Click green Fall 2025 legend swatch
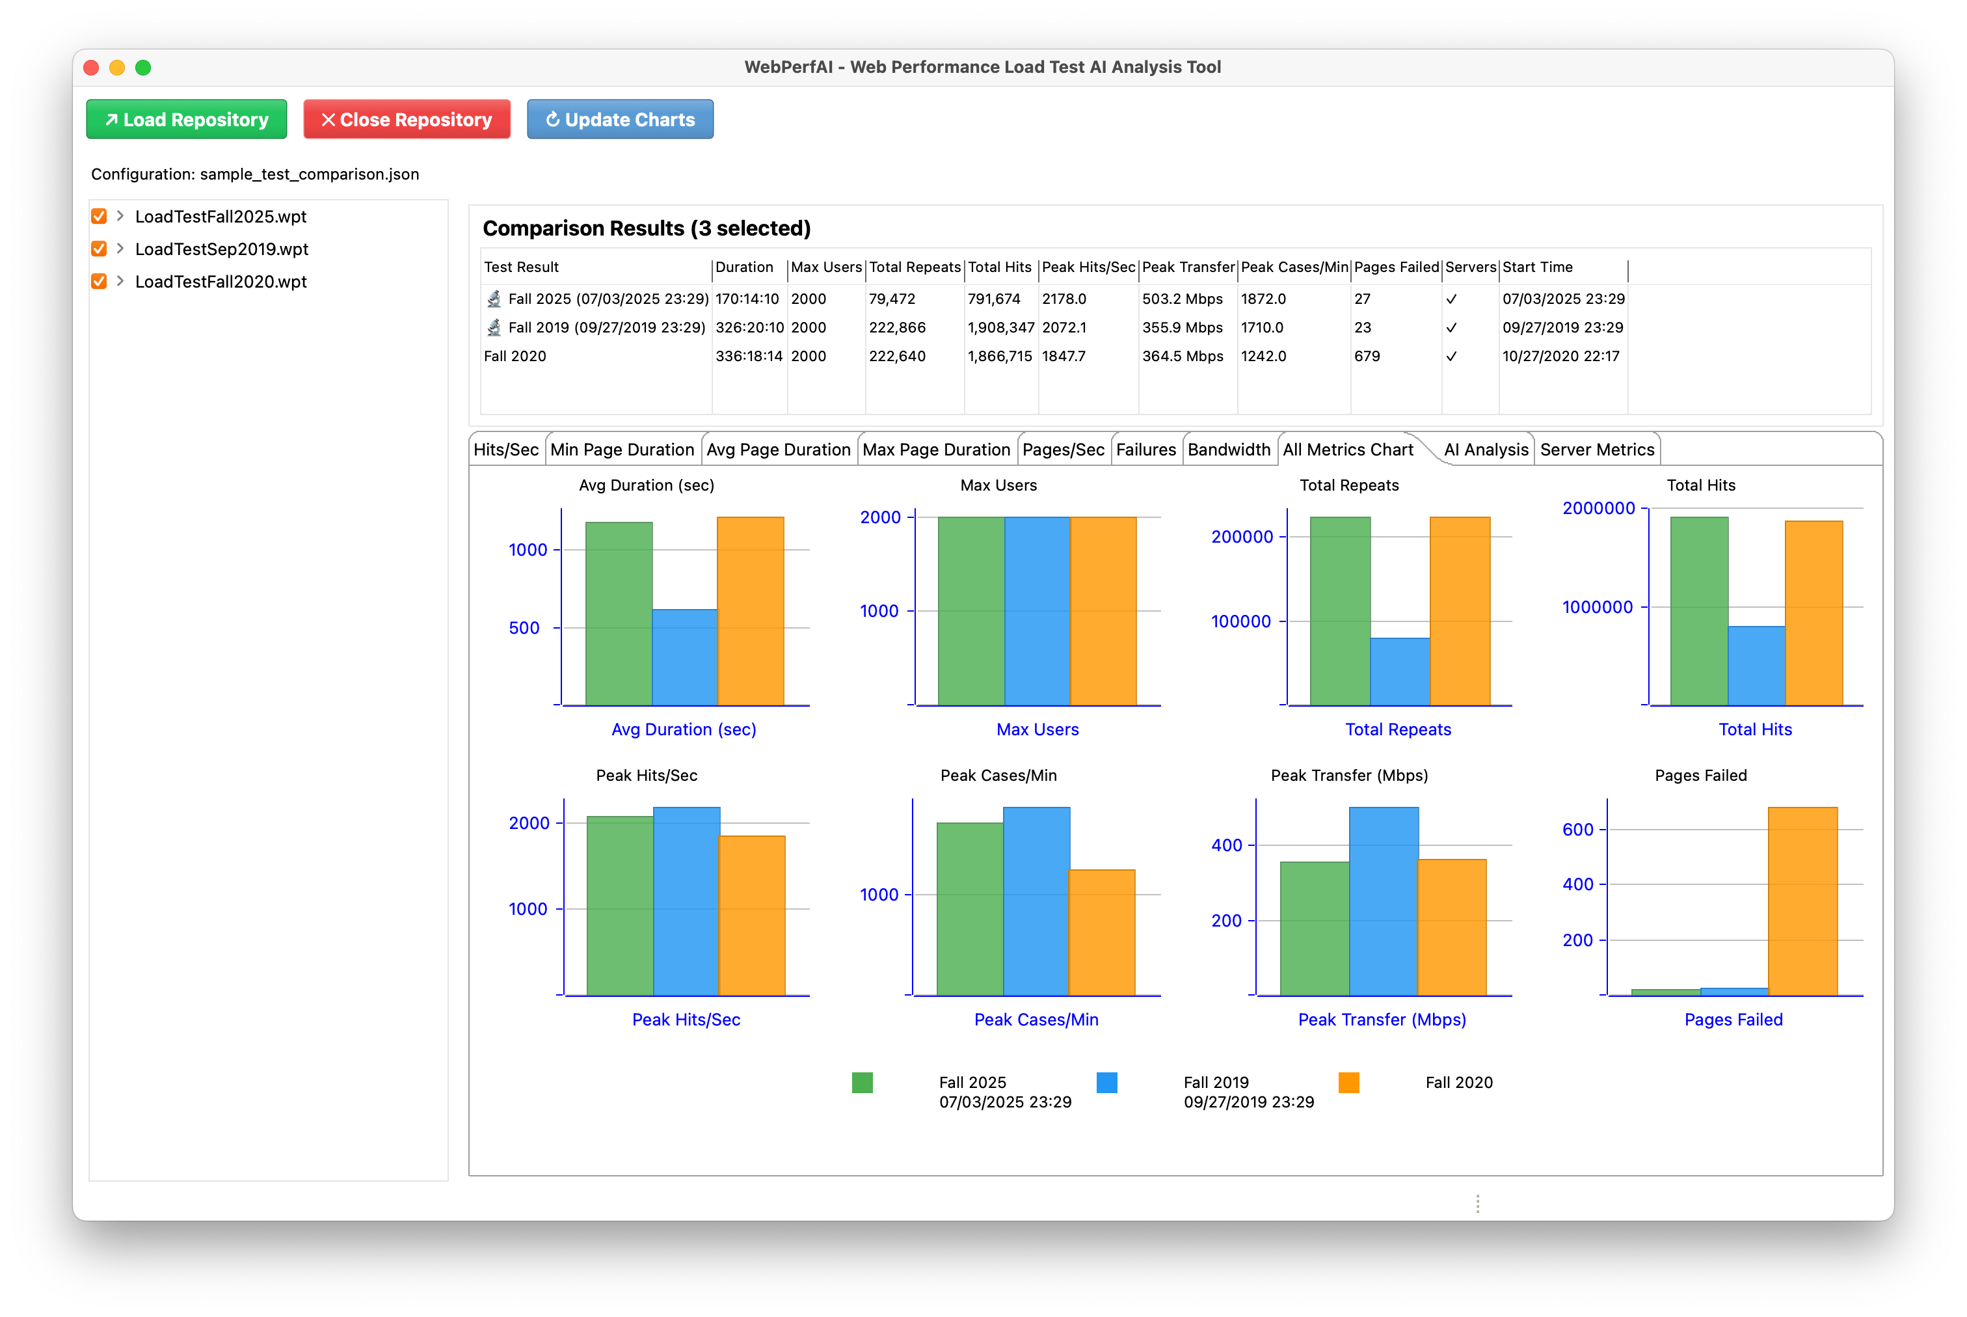Screen dimensions: 1967x1317 click(x=863, y=1083)
